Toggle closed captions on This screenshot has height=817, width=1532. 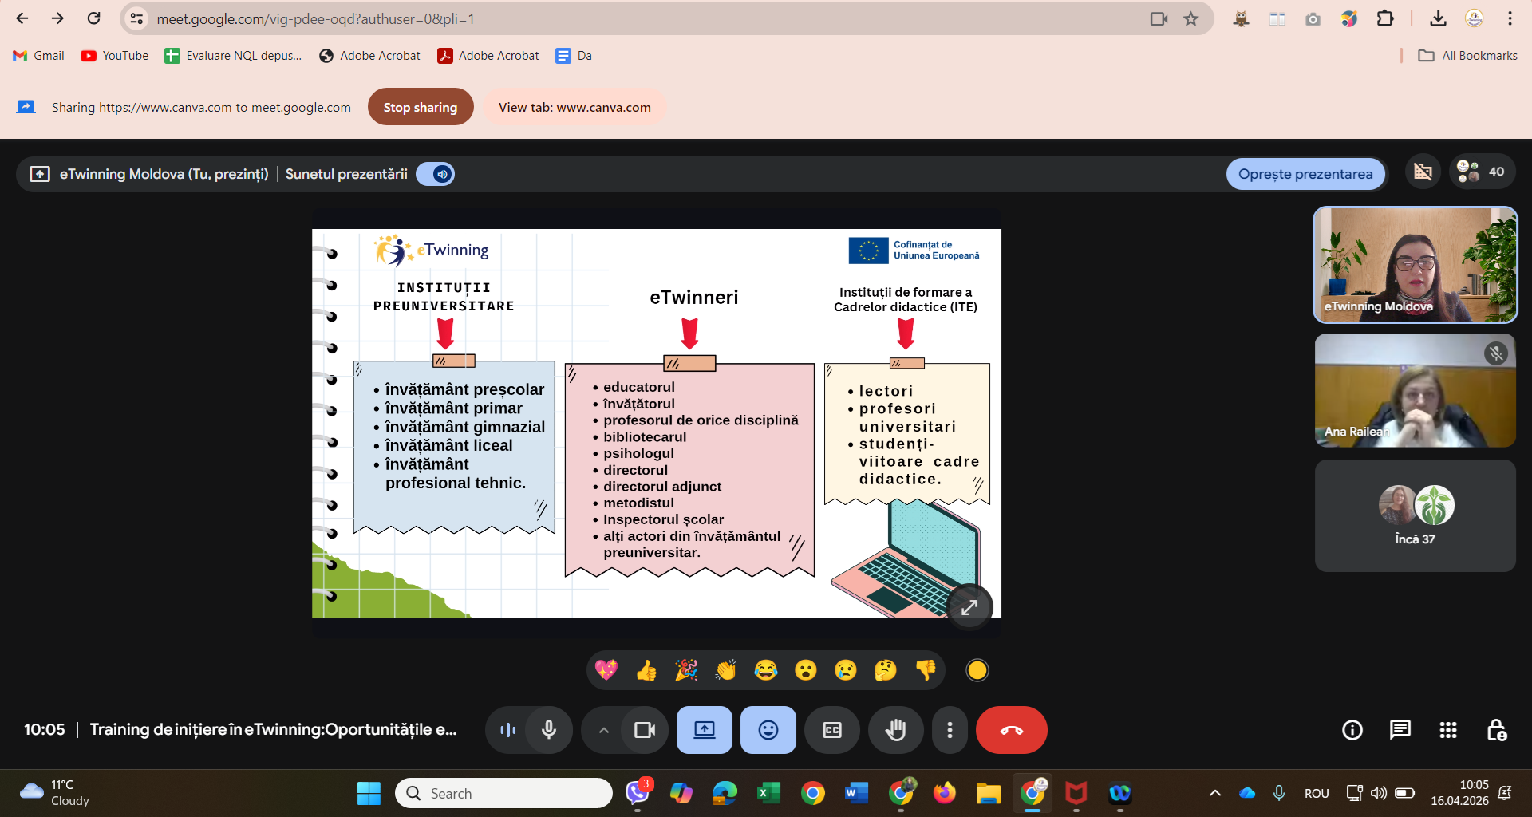pos(831,730)
